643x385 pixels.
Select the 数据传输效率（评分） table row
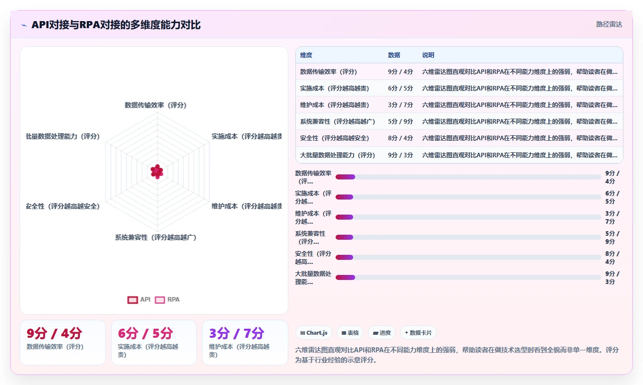click(x=459, y=71)
